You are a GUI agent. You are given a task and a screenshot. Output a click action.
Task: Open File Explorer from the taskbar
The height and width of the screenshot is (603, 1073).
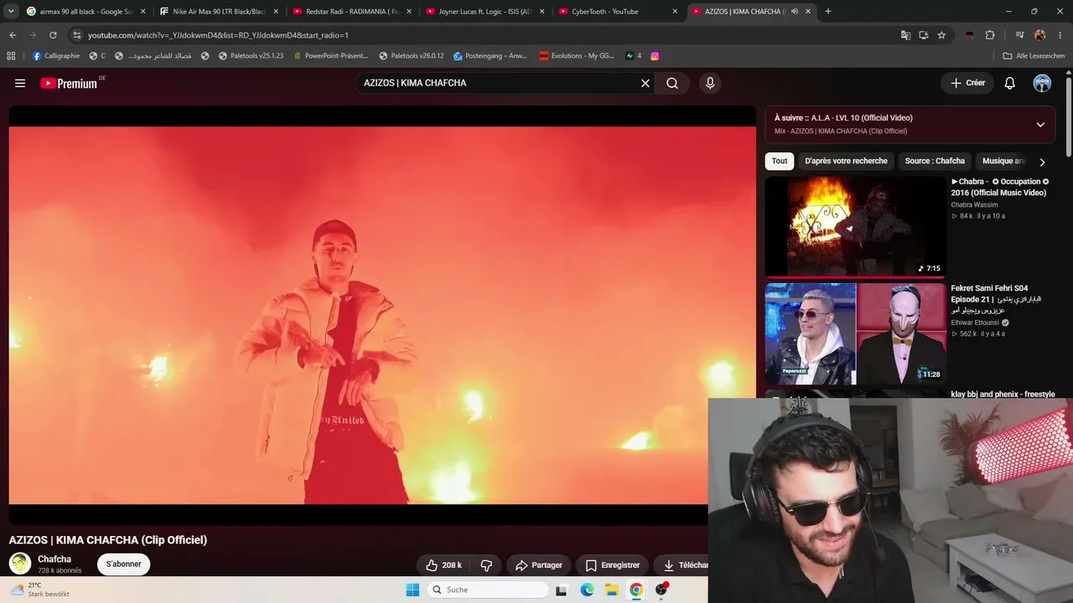612,590
